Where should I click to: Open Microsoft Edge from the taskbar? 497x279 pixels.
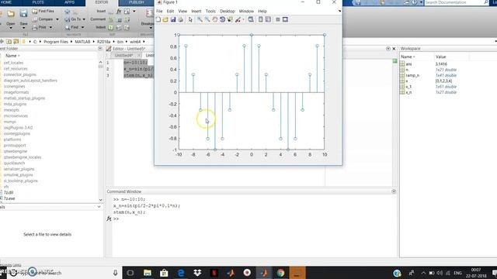pos(181,272)
